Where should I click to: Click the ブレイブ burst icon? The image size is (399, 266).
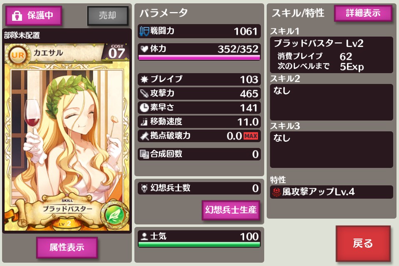click(144, 79)
